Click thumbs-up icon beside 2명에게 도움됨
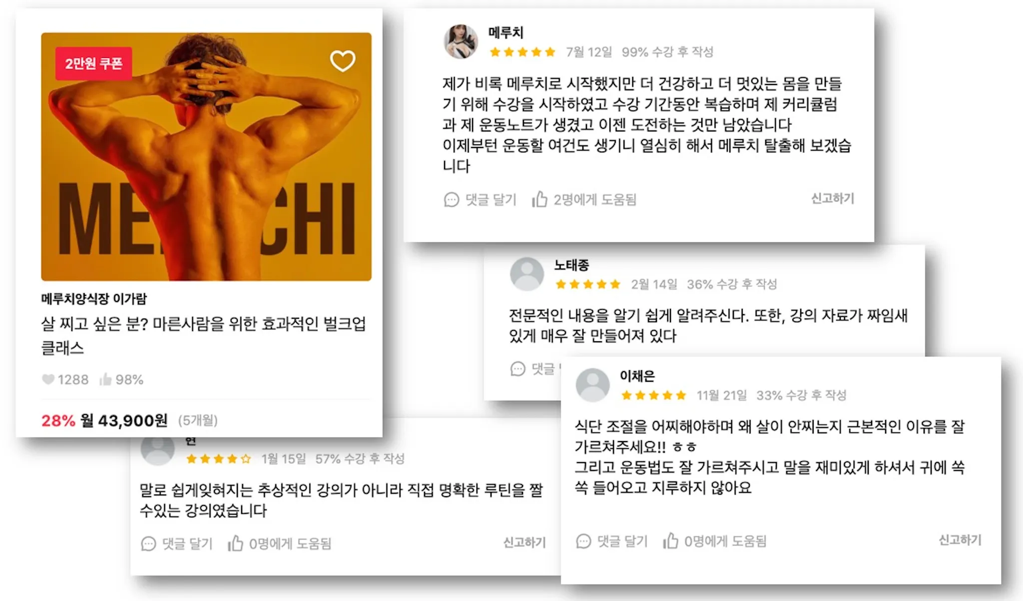Screen dimensions: 1023x601 [539, 199]
